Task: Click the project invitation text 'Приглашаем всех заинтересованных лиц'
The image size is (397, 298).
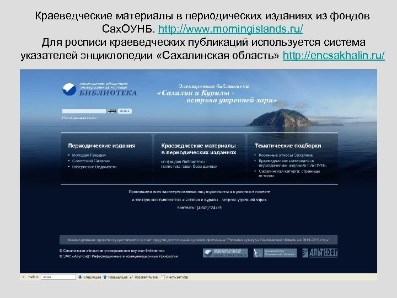Action: [199, 192]
